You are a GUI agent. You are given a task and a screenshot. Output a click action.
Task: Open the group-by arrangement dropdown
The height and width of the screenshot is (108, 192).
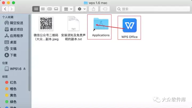click(67, 9)
